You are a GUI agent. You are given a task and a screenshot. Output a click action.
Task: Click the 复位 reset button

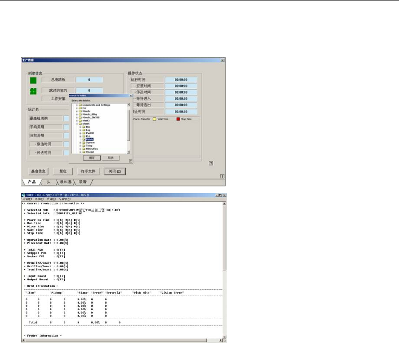(x=63, y=171)
